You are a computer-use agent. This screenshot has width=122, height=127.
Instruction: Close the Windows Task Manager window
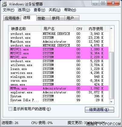click(113, 3)
